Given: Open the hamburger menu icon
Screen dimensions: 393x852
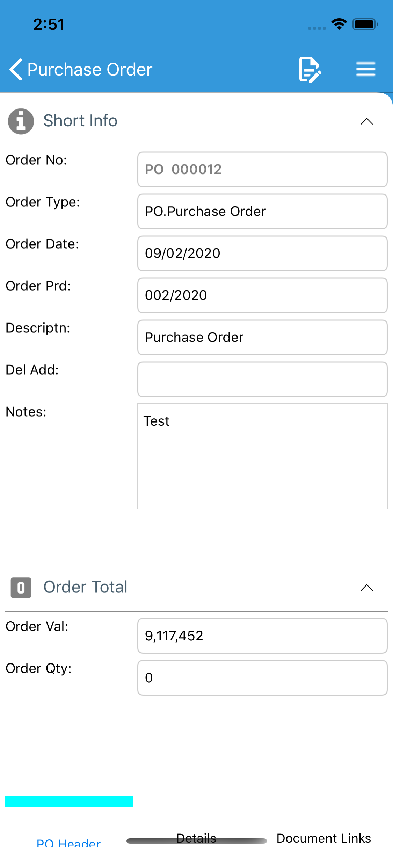Looking at the screenshot, I should (x=366, y=69).
